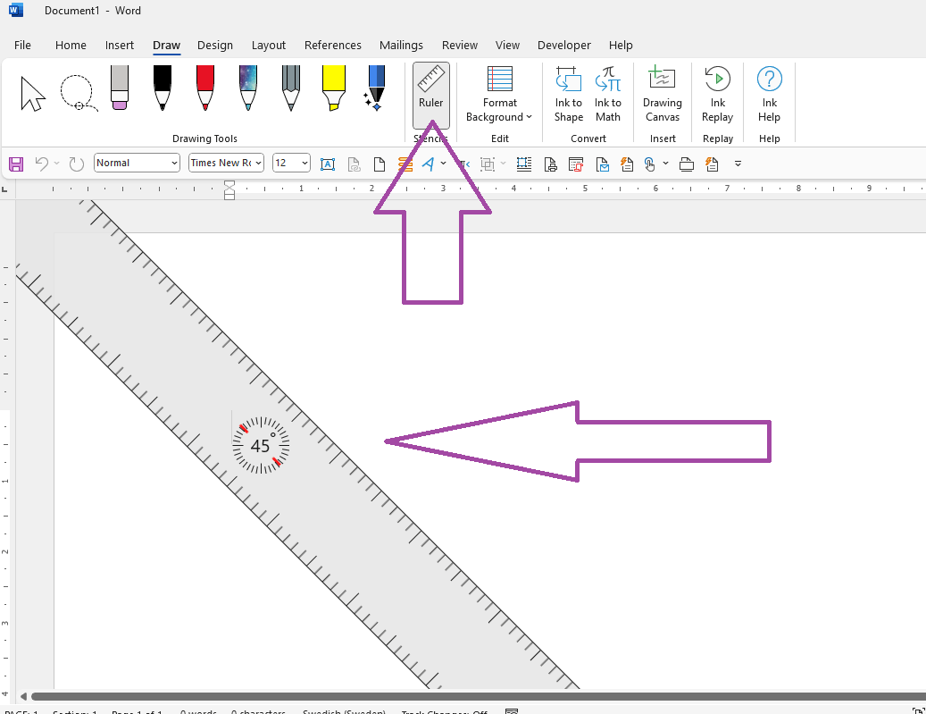Click the indent marker on horizontal ruler
Image resolution: width=926 pixels, height=714 pixels.
[x=229, y=190]
